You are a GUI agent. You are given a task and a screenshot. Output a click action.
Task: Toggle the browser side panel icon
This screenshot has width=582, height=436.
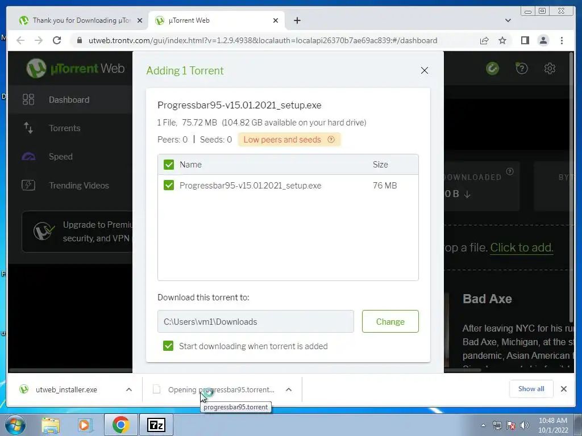coord(525,40)
